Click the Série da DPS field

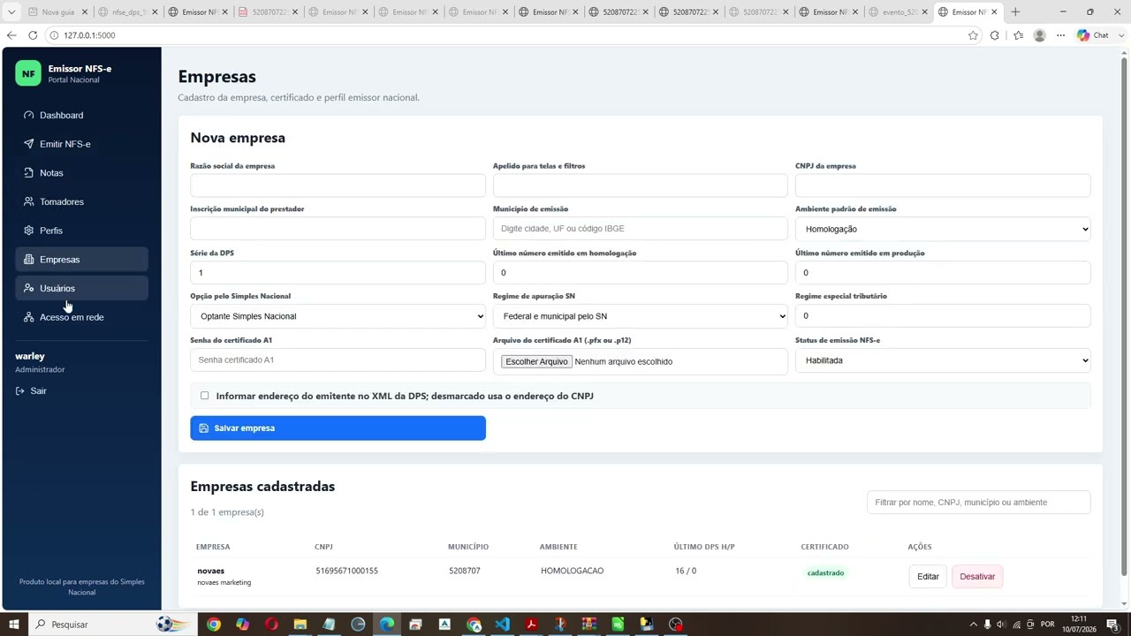coord(338,273)
